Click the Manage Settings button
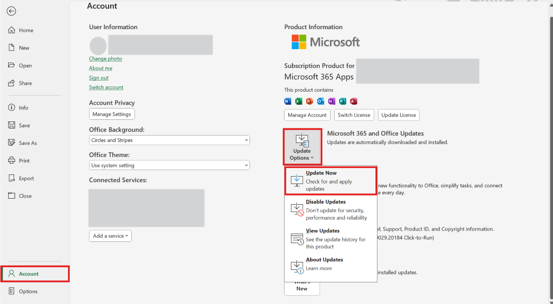This screenshot has height=304, width=553. pyautogui.click(x=112, y=114)
